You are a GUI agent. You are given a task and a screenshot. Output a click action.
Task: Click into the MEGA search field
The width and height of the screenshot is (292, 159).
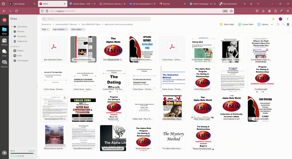(x=96, y=19)
